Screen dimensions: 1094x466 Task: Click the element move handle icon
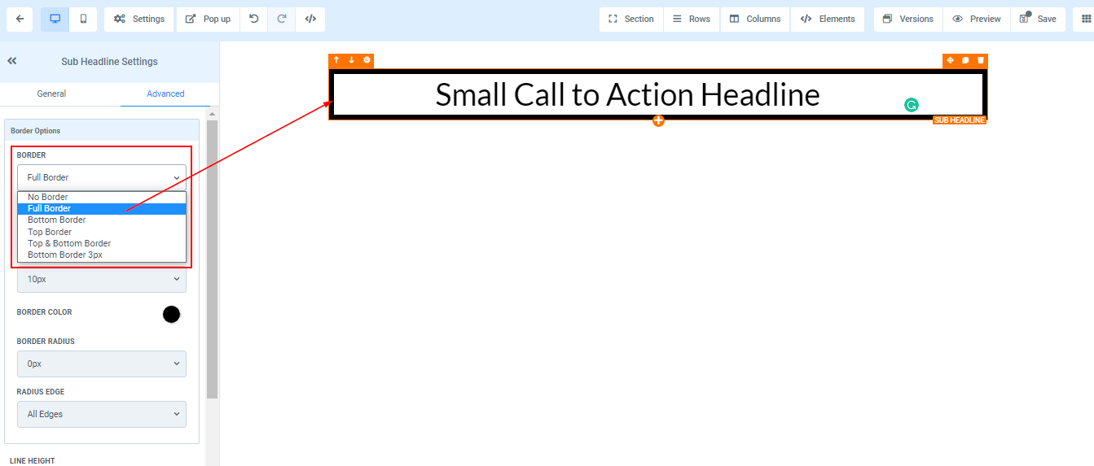(950, 60)
